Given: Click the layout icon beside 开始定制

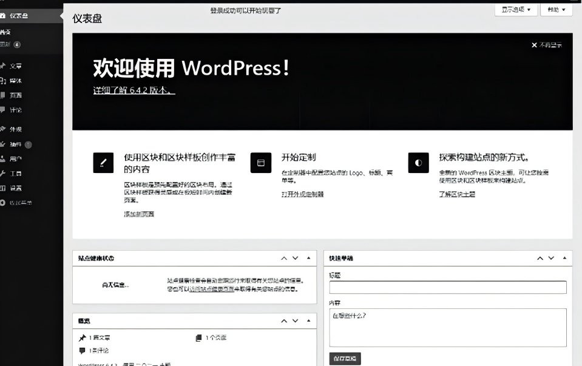Looking at the screenshot, I should (x=261, y=163).
